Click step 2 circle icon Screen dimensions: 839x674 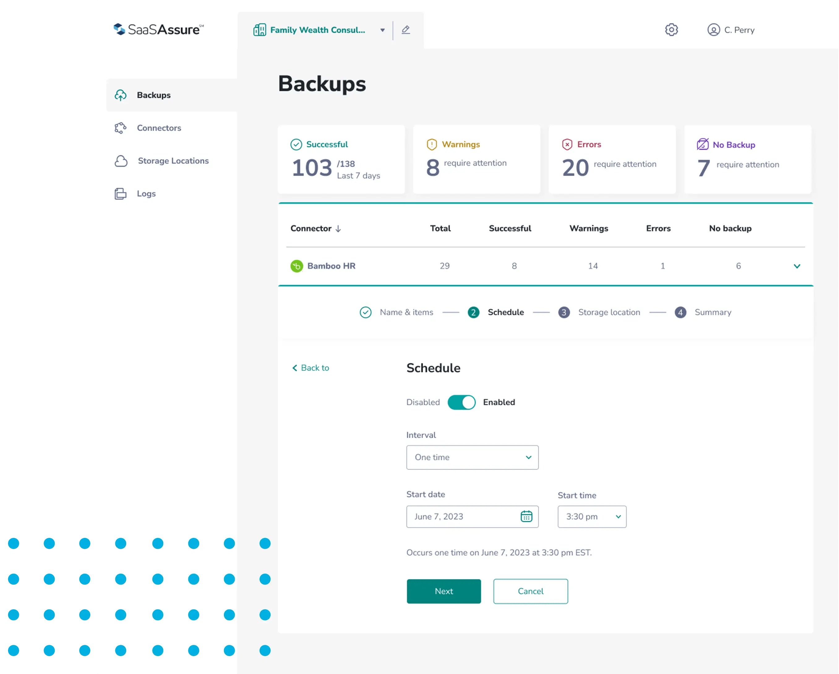(473, 312)
